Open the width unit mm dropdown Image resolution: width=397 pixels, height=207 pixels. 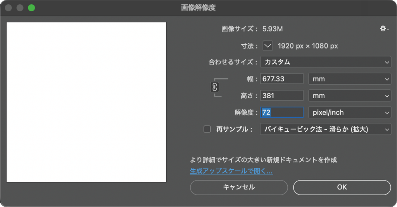click(x=350, y=79)
